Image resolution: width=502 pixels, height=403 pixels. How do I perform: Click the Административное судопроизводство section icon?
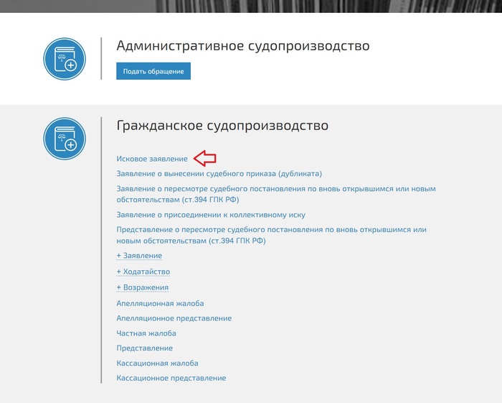(65, 59)
